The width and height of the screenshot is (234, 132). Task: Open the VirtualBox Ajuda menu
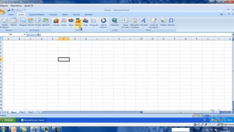pyautogui.click(x=29, y=6)
